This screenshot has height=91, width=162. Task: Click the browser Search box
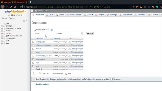pos(115,7)
